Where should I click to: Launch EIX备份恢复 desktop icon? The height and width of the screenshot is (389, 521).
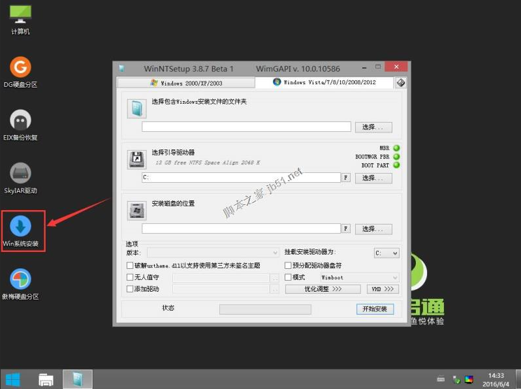coord(20,125)
